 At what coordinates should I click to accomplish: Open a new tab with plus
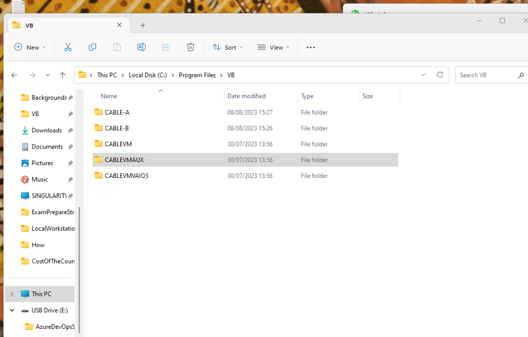[x=143, y=25]
